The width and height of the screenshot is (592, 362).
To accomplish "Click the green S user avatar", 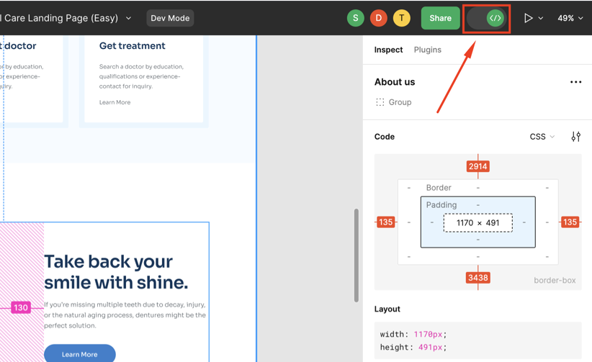I will pyautogui.click(x=355, y=18).
